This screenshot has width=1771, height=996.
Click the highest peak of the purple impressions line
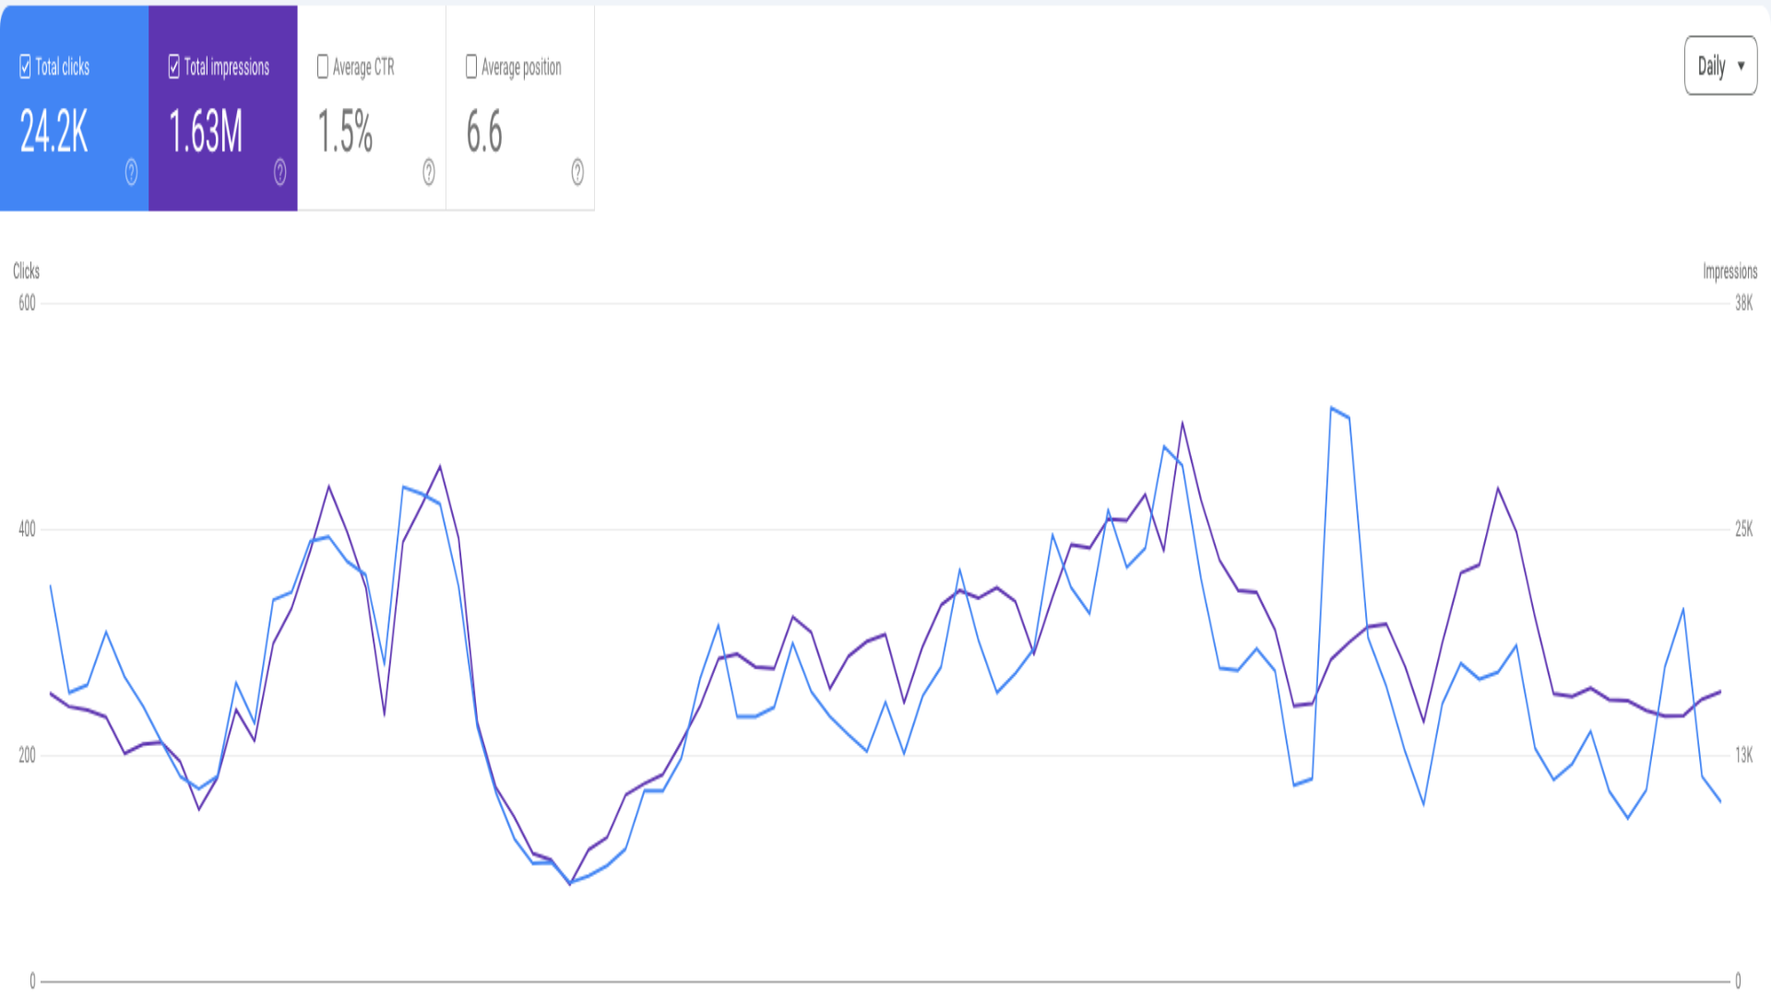tap(1183, 422)
